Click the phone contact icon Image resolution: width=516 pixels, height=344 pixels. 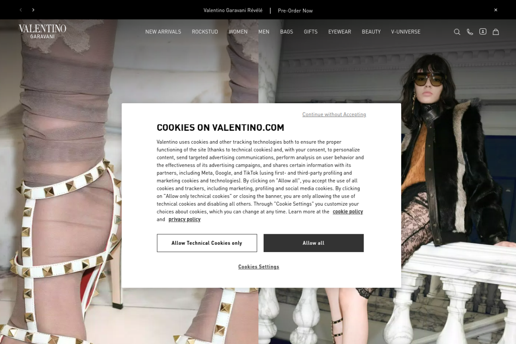[470, 32]
